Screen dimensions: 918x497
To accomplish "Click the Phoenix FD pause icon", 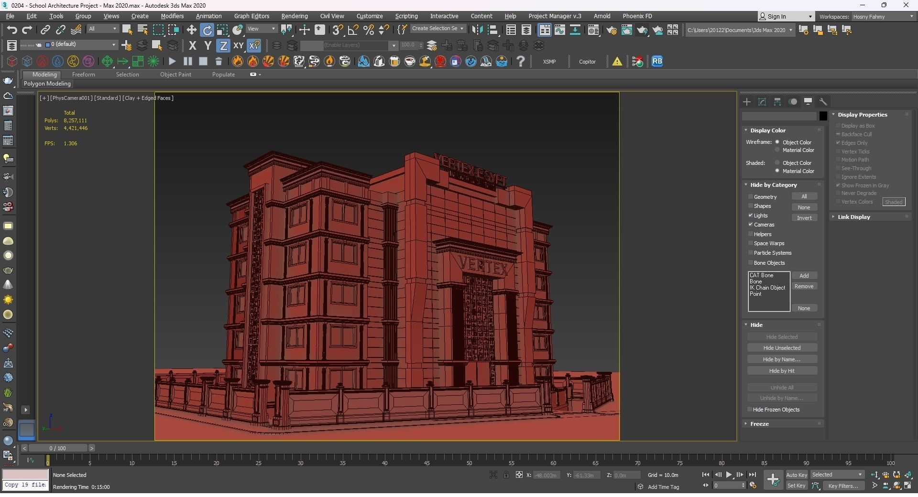I will 187,61.
